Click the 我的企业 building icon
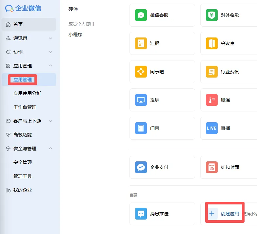 coord(8,190)
